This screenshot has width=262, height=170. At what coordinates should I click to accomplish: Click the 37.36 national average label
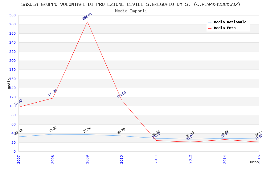(87, 130)
